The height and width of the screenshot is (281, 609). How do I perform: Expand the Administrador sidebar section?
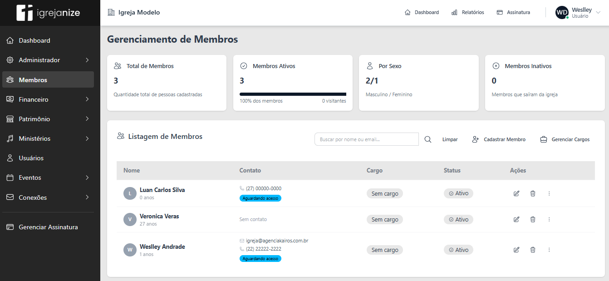pyautogui.click(x=40, y=59)
